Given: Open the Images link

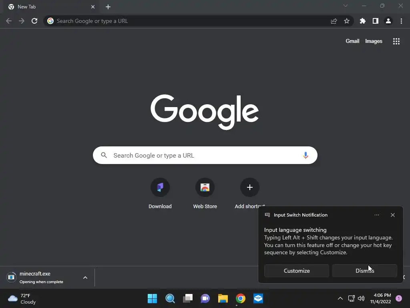Looking at the screenshot, I should coord(374,41).
